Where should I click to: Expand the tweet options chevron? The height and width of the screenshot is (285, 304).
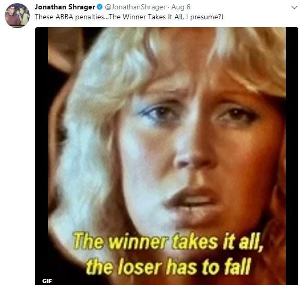coord(294,8)
